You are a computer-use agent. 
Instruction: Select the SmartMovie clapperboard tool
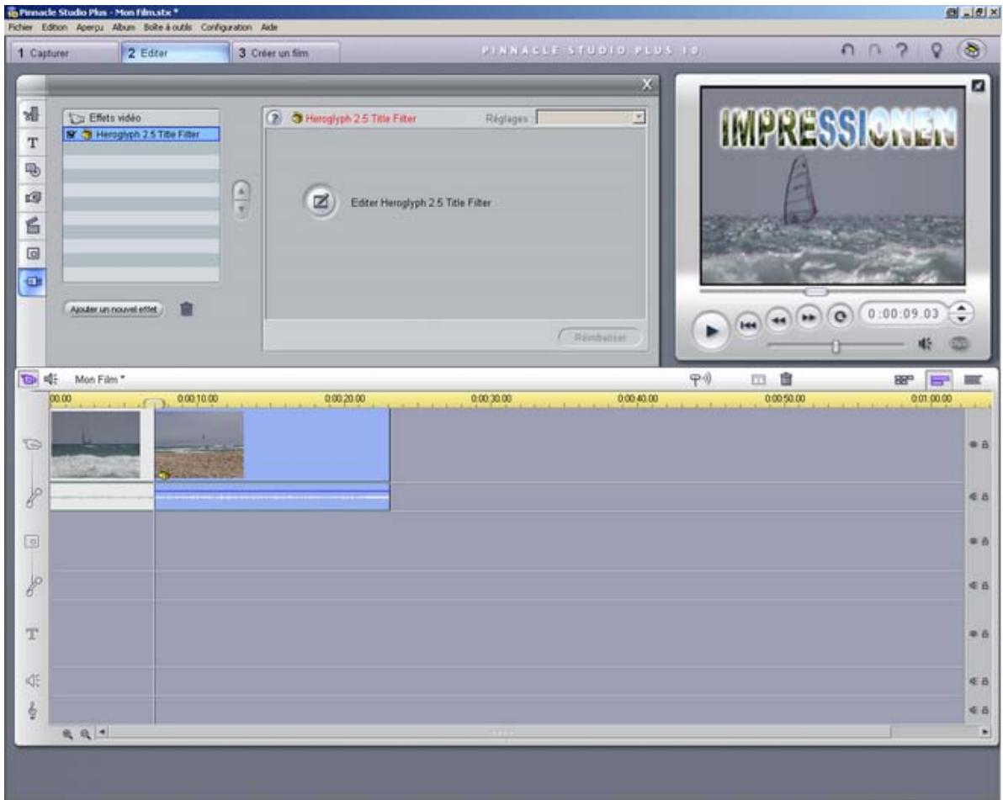tap(32, 225)
